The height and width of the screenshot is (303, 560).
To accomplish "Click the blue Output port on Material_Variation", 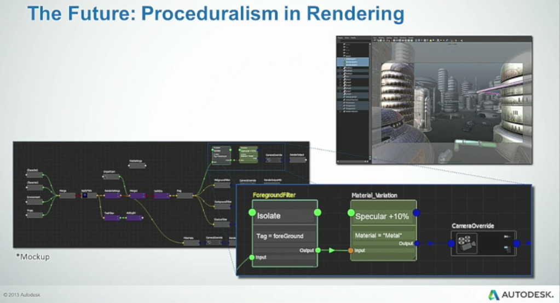I will [415, 243].
